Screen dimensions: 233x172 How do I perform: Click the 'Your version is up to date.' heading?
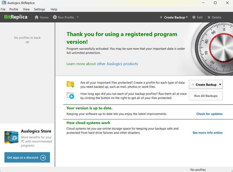(89, 108)
